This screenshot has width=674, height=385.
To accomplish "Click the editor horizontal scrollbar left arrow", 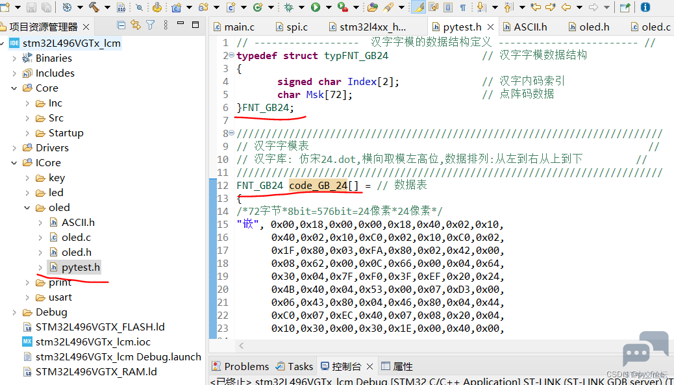I will (x=242, y=345).
